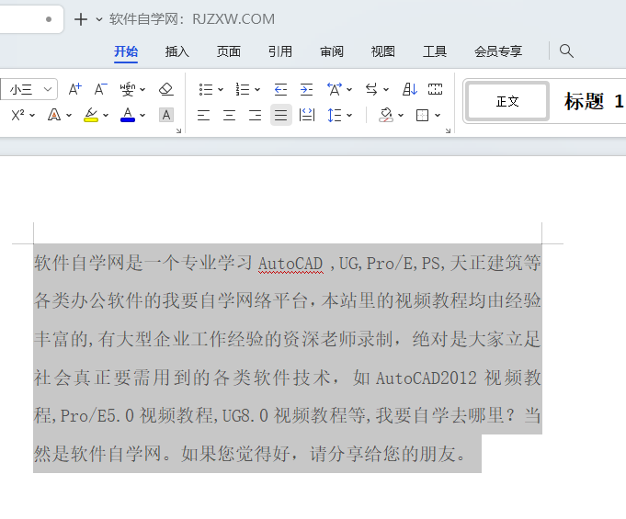Viewport: 626px width, 519px height.
Task: Expand the line spacing dropdown arrow
Action: pyautogui.click(x=349, y=116)
